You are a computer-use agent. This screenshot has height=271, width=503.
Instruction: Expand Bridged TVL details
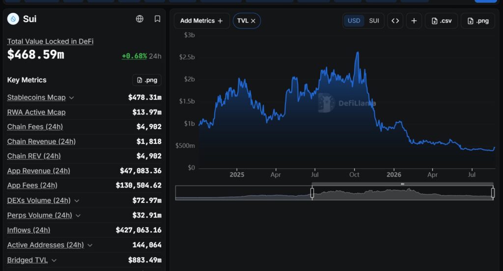pyautogui.click(x=54, y=260)
